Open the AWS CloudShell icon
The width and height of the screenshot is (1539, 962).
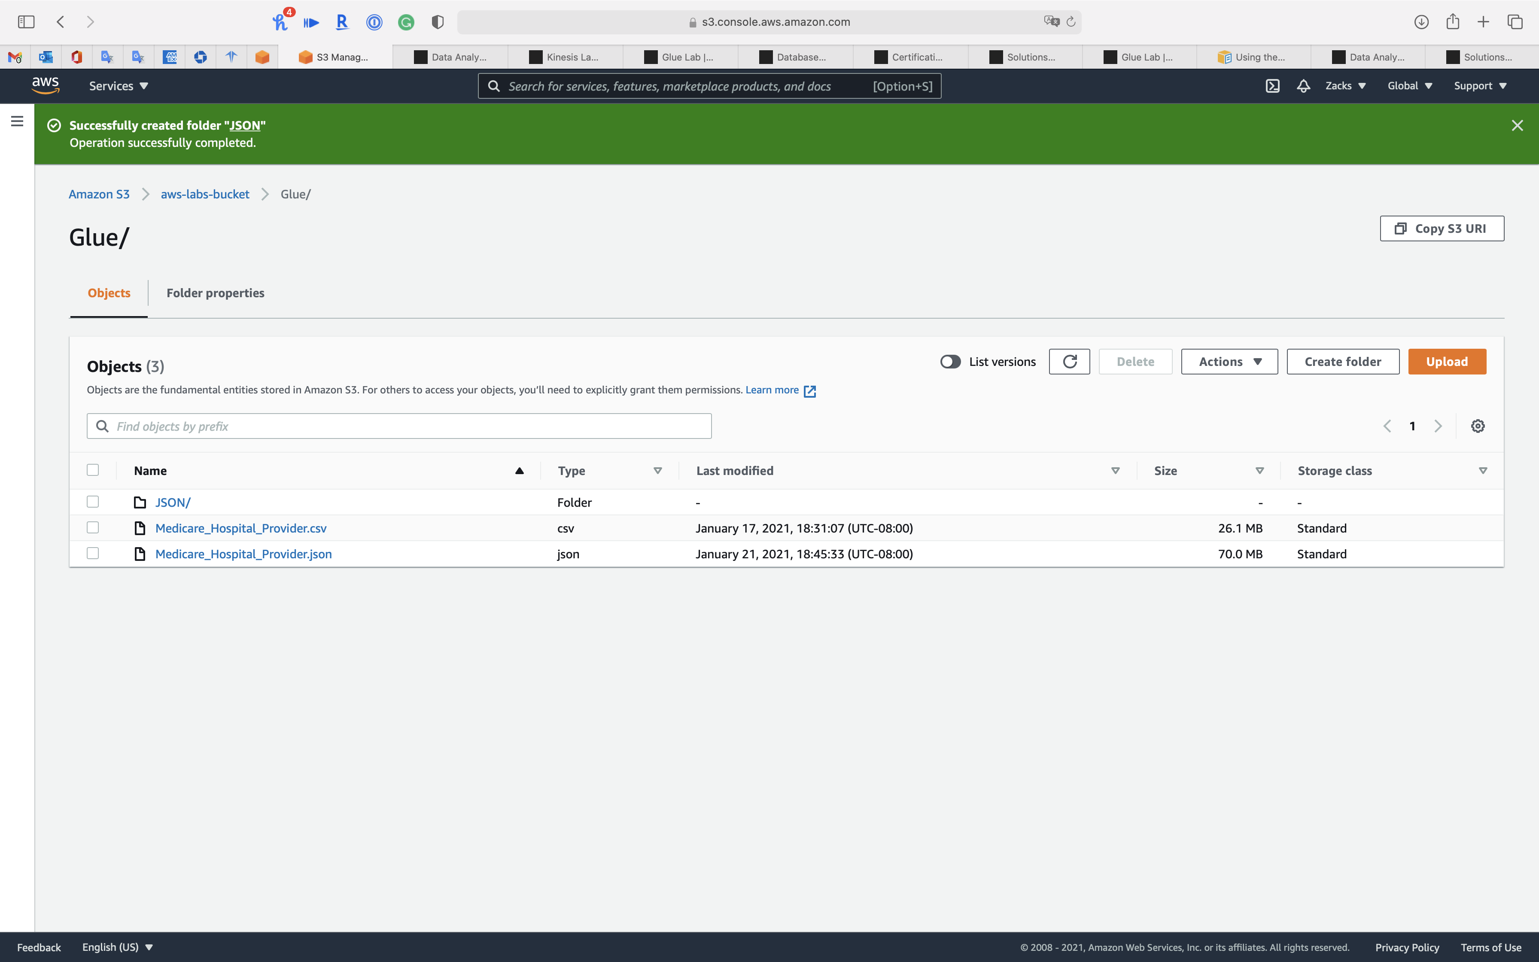(1272, 86)
